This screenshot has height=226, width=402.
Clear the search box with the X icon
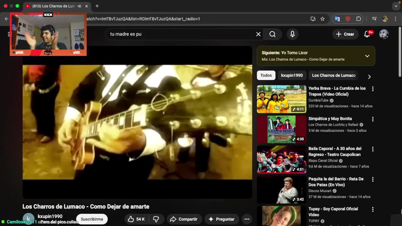258,34
